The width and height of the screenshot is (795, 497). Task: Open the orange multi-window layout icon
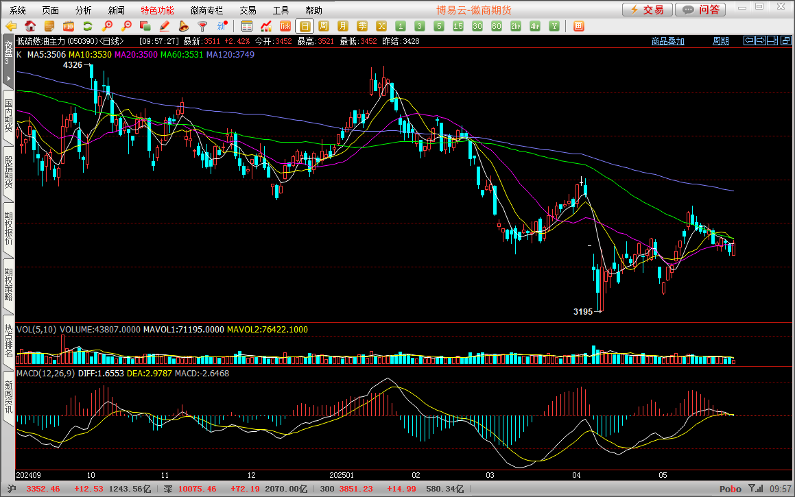(x=578, y=26)
